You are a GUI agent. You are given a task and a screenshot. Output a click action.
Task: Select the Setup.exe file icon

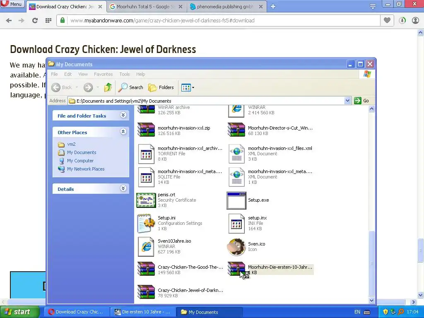coord(236,200)
